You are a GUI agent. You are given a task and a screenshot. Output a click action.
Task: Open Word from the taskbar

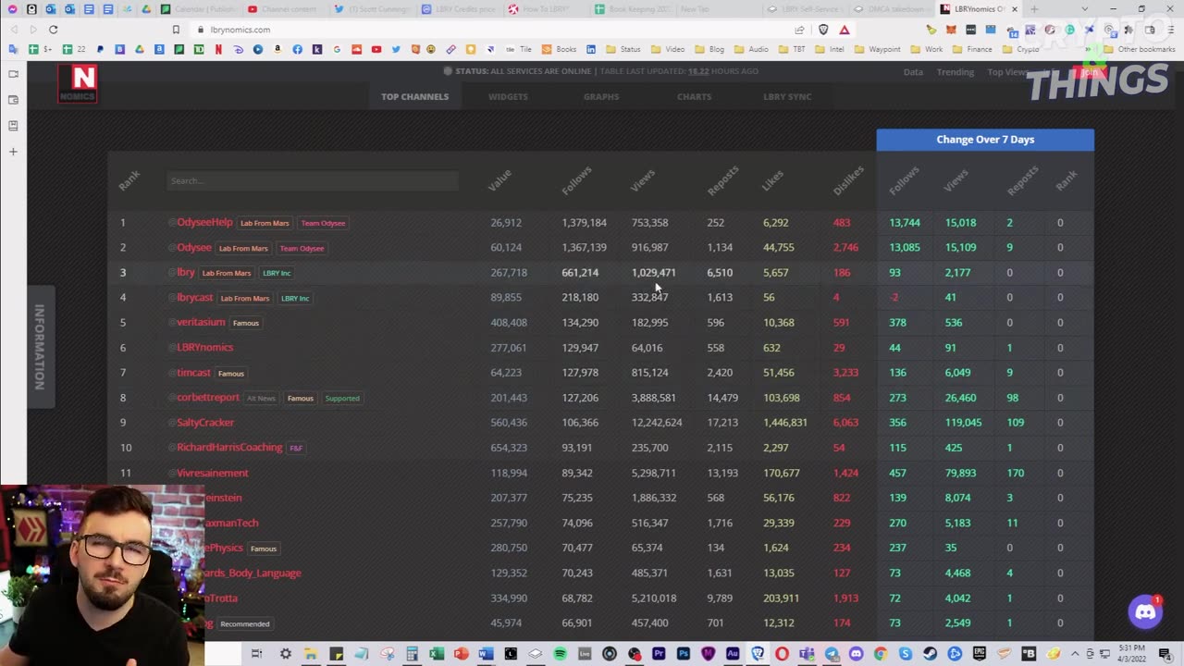[x=486, y=654]
